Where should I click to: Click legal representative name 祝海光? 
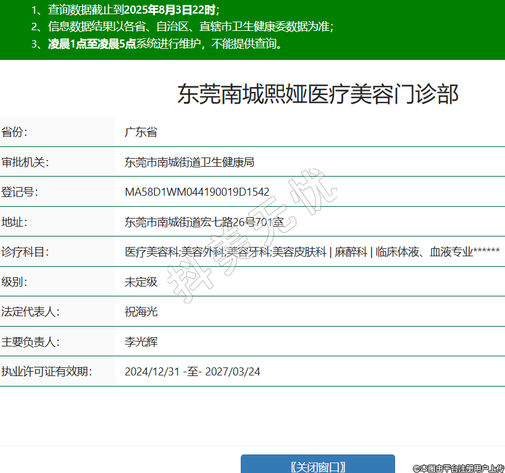141,312
